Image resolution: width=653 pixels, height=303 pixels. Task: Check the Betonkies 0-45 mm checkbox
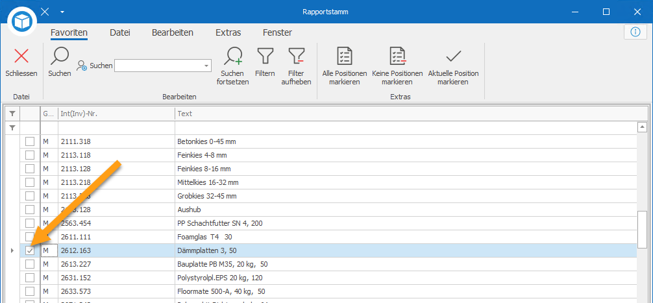tap(30, 141)
